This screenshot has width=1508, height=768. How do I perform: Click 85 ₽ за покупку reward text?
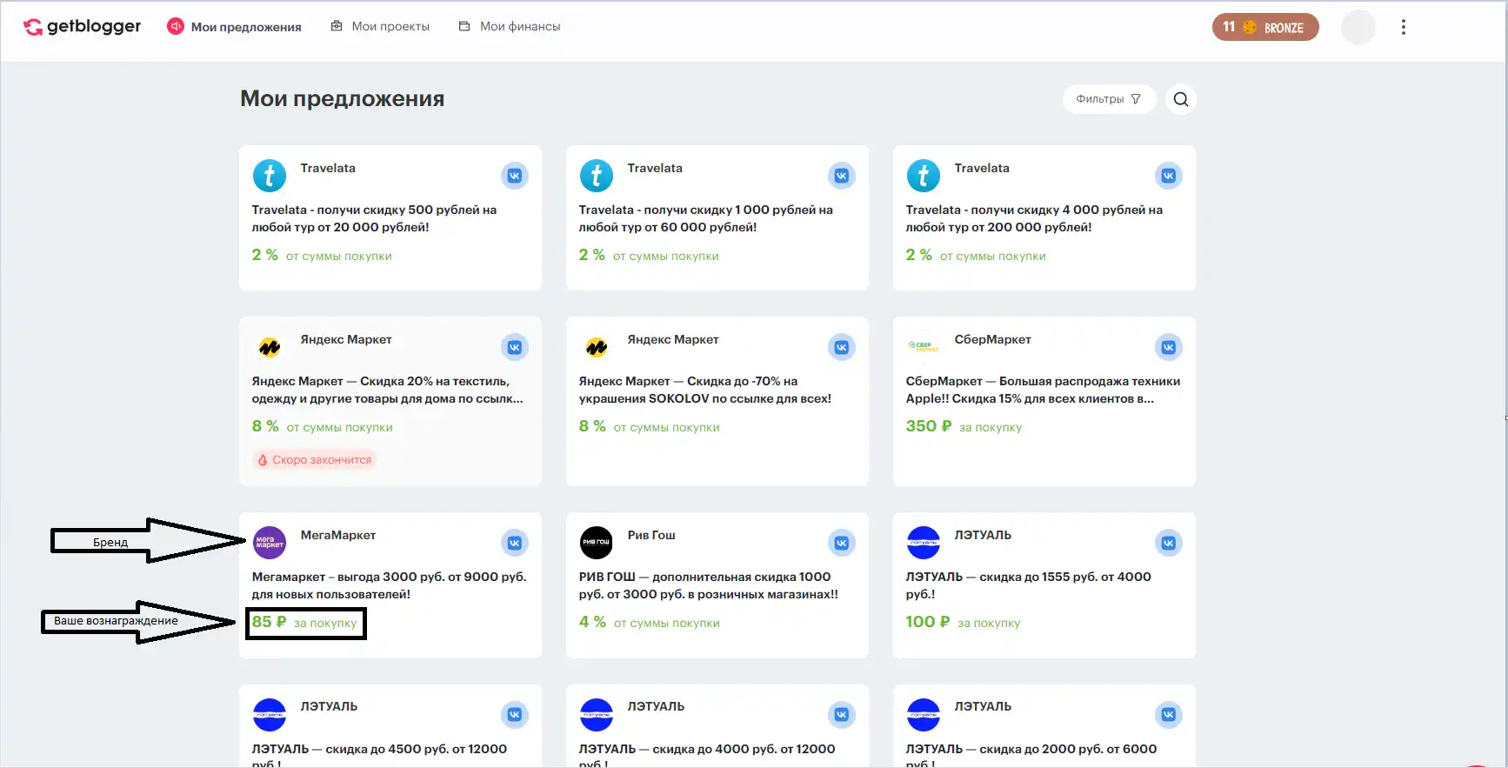(304, 622)
